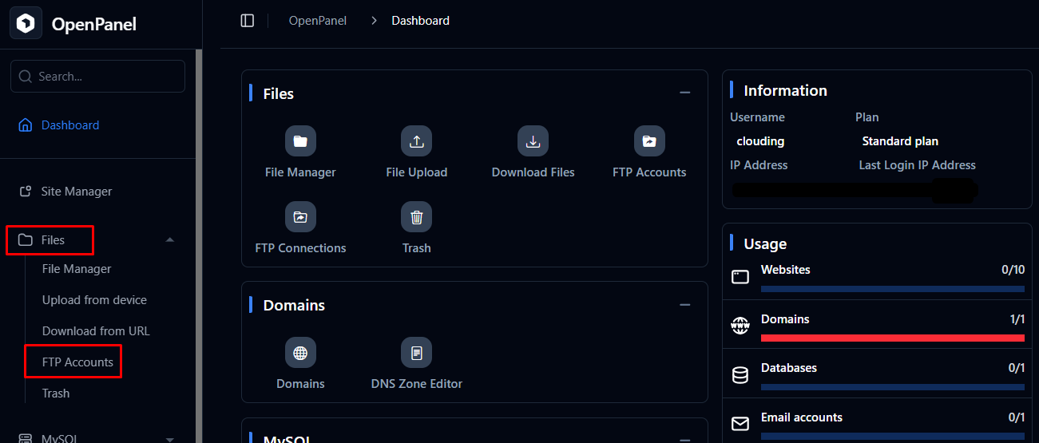1039x443 pixels.
Task: Open the Domains globe icon
Action: point(300,353)
